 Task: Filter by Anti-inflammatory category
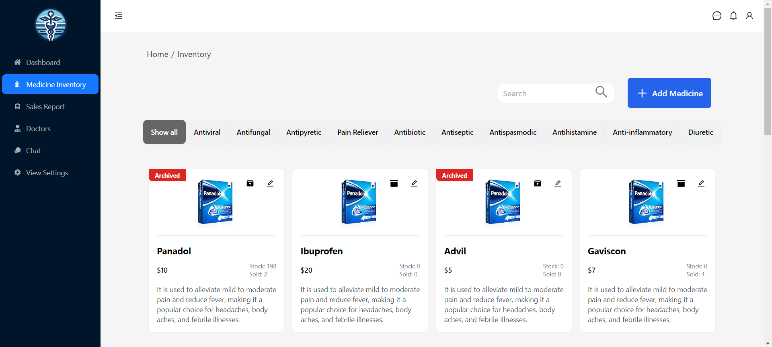(x=643, y=132)
